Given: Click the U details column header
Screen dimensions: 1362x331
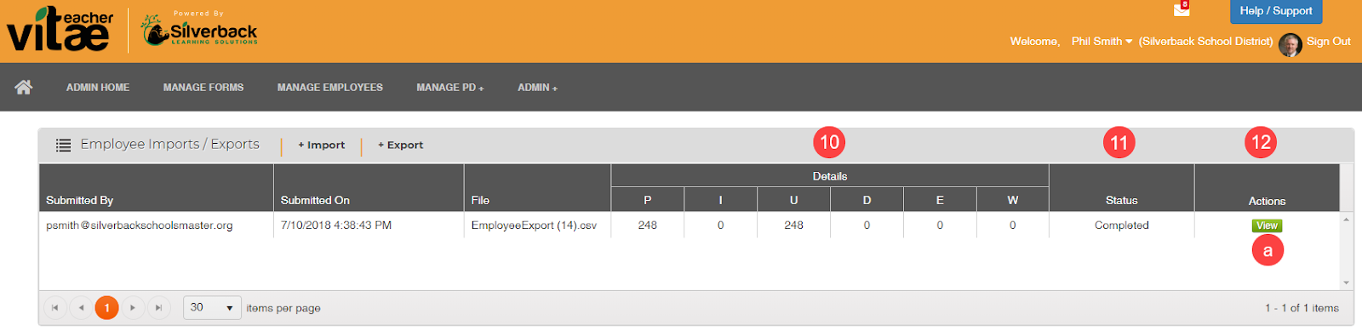Looking at the screenshot, I should (793, 201).
